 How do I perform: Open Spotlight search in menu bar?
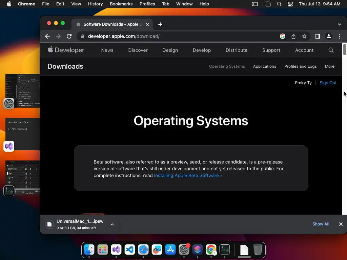tap(279, 4)
